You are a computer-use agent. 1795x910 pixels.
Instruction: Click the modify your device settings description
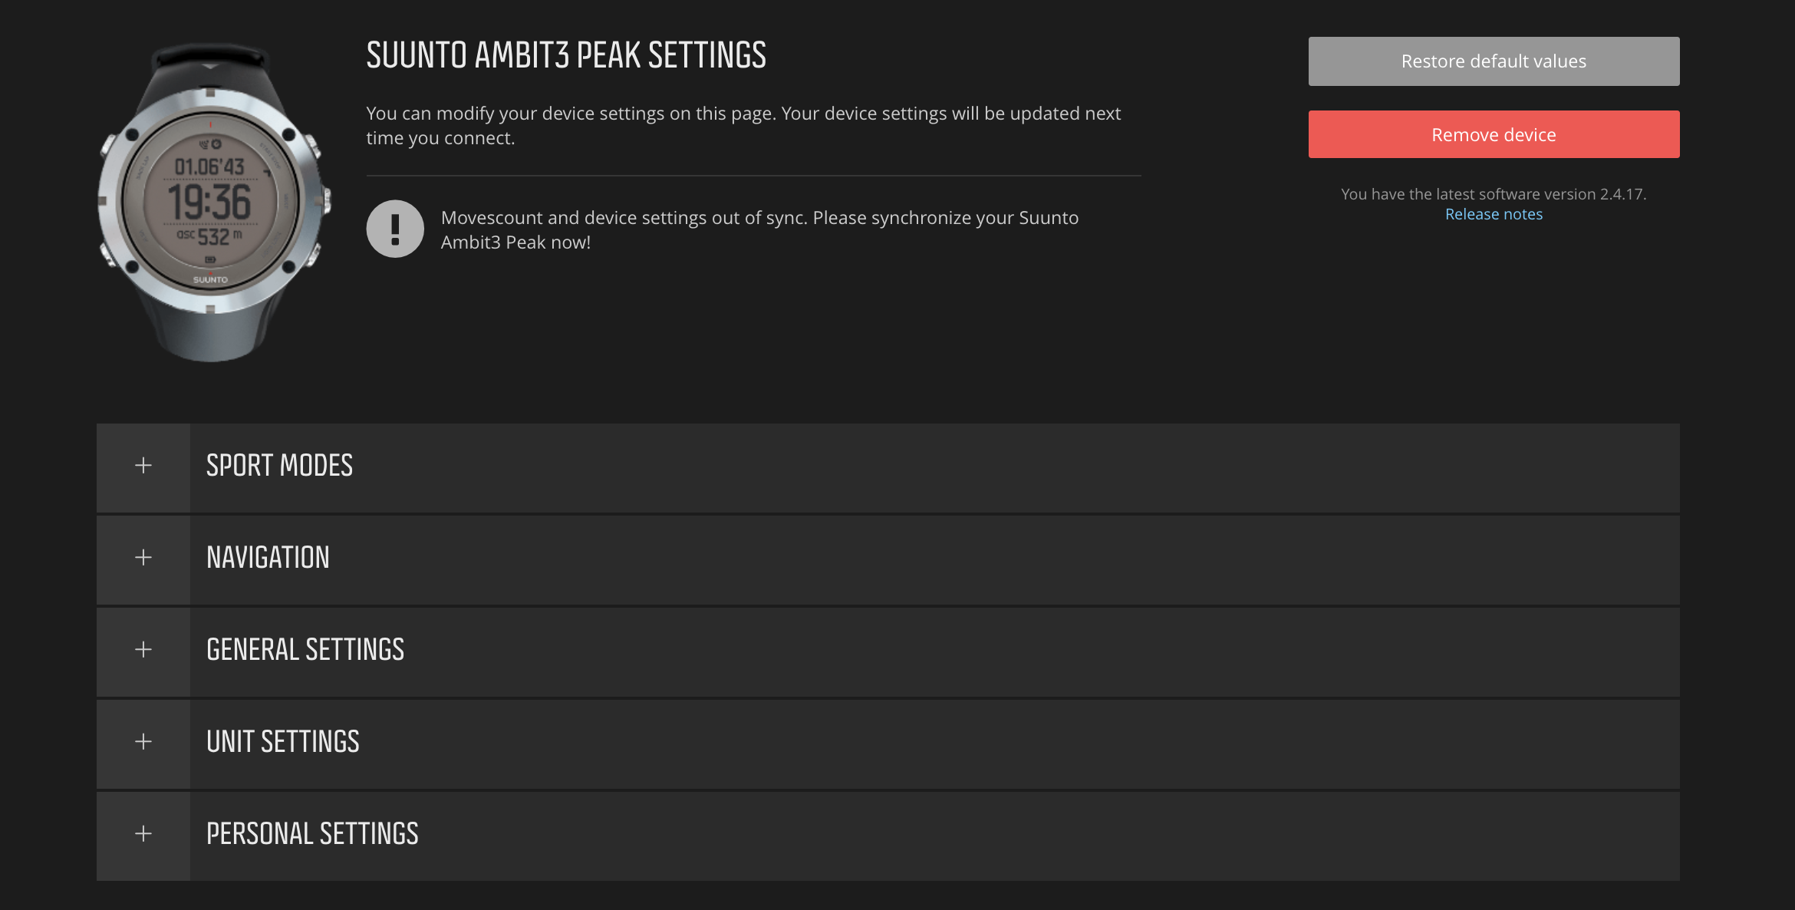pos(743,125)
